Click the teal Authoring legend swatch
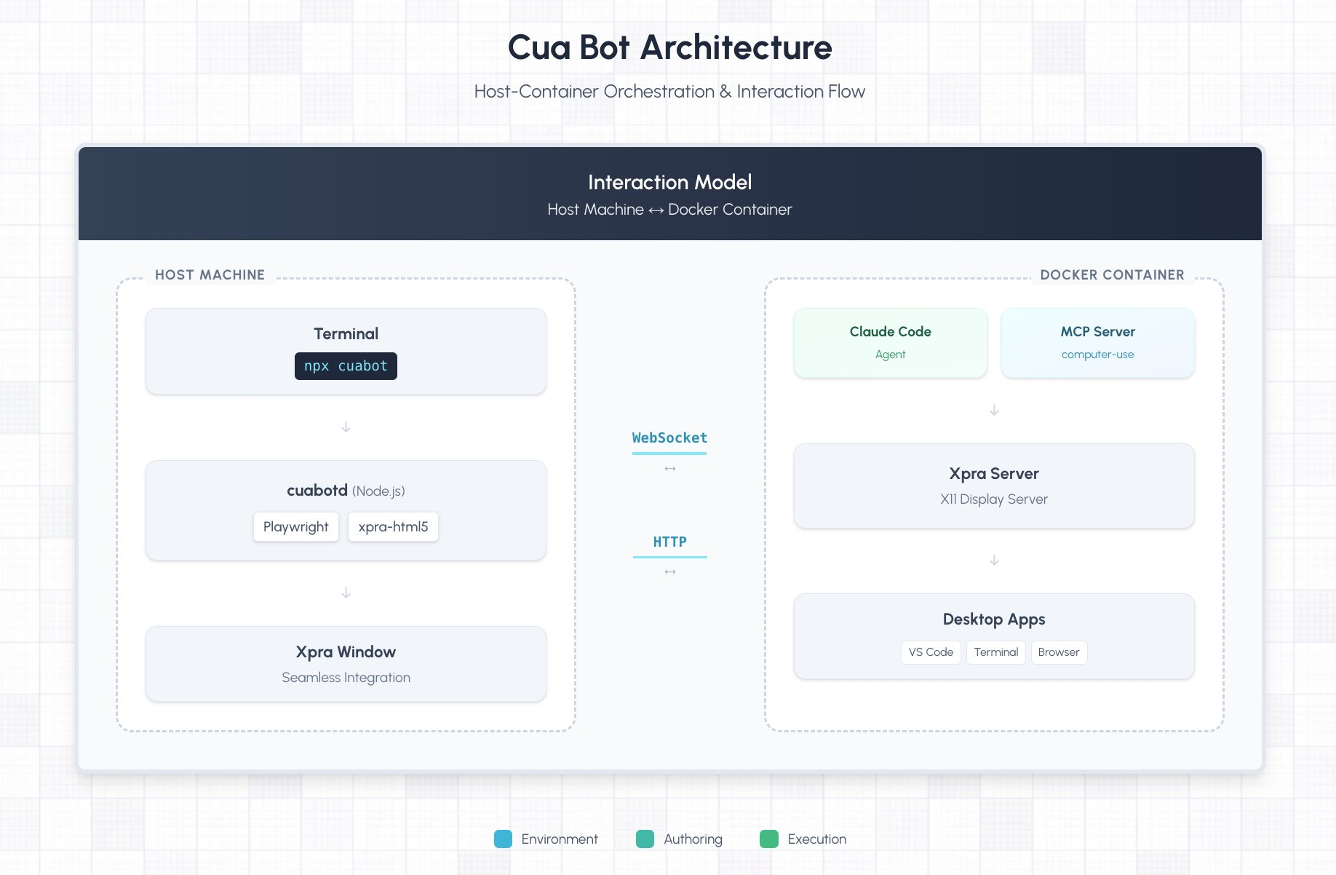The height and width of the screenshot is (875, 1336). tap(645, 839)
